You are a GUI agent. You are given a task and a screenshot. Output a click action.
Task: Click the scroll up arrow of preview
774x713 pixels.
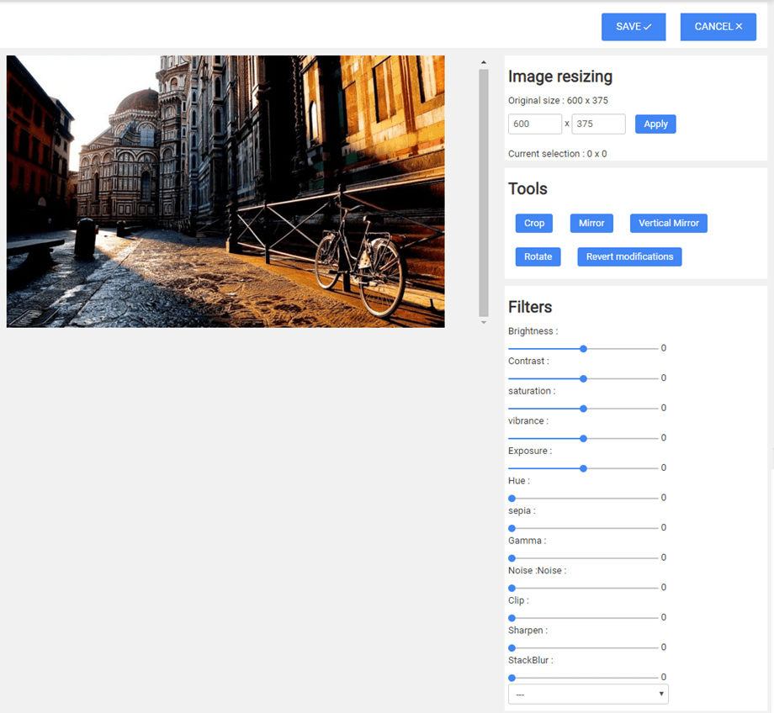(x=483, y=62)
